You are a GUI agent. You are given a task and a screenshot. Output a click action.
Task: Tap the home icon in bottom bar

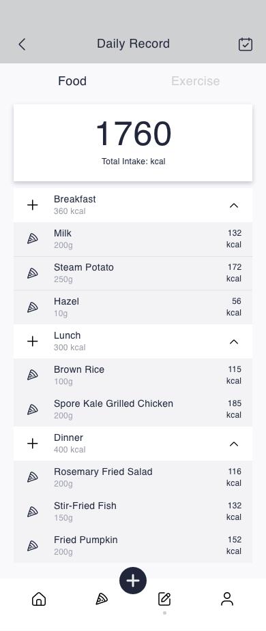[x=39, y=599]
